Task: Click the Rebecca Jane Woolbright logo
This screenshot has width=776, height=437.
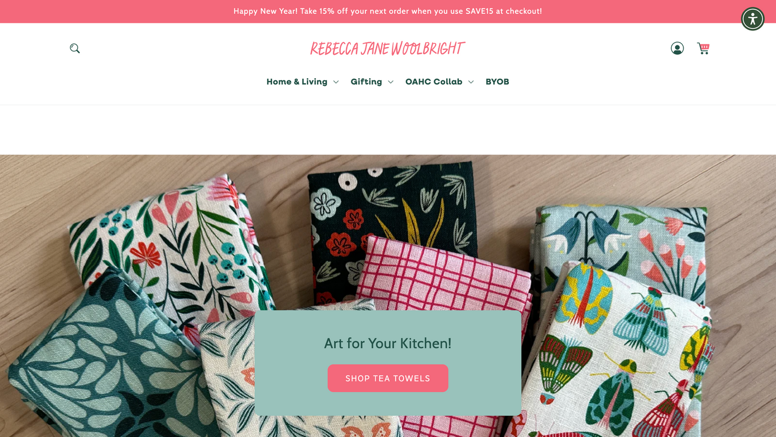Action: [387, 48]
